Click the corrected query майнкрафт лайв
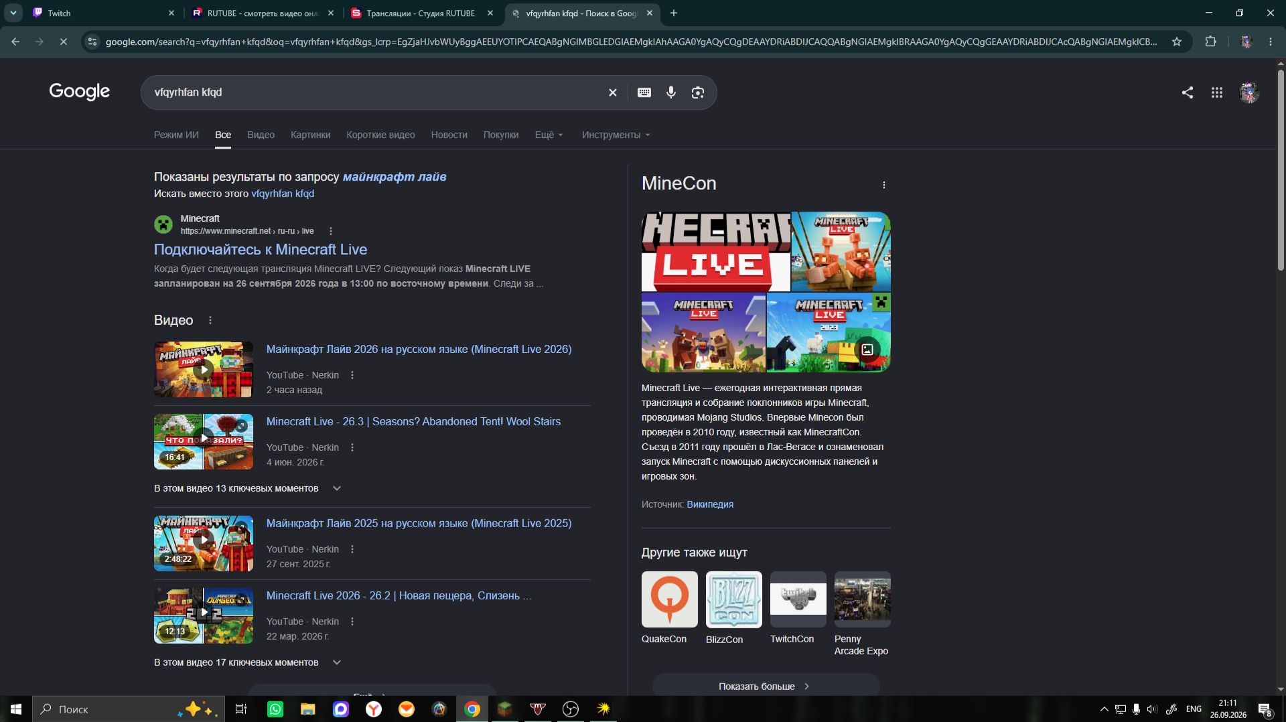 [395, 177]
